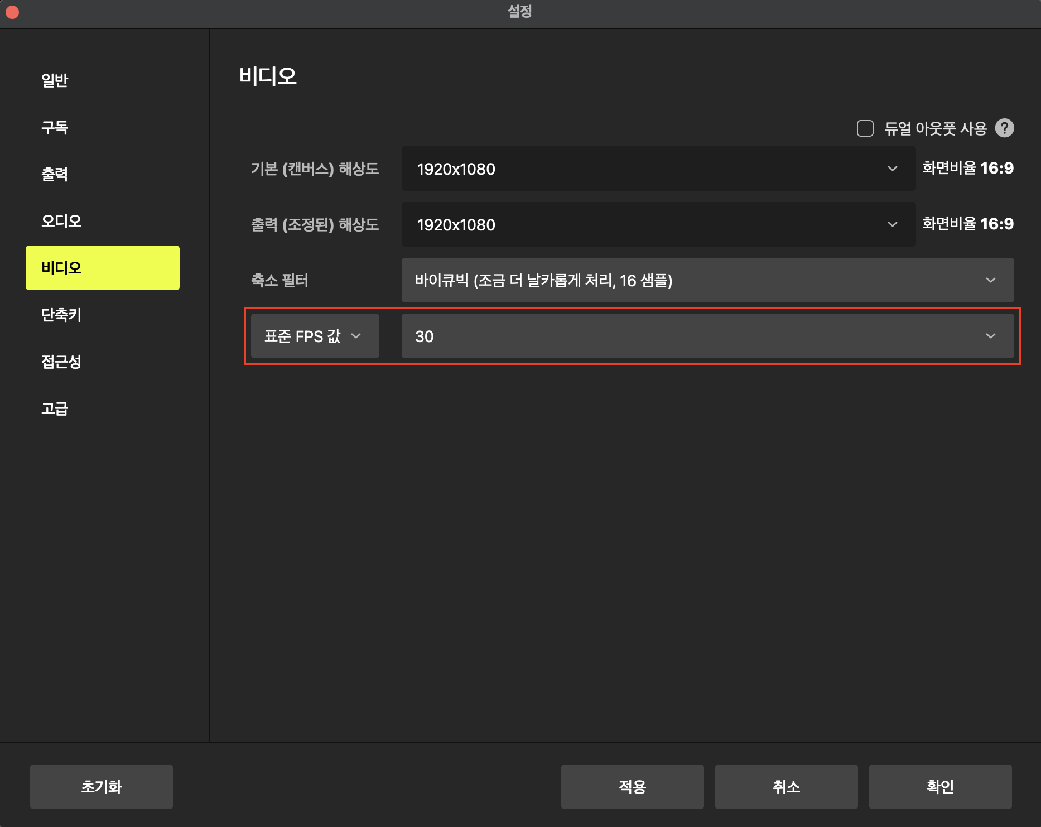Expand the 축소 필터 dropdown
The width and height of the screenshot is (1041, 827).
click(x=707, y=280)
